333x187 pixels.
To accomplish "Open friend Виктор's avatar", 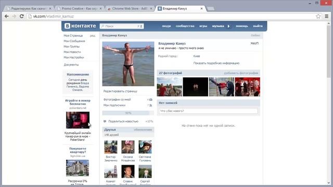I will (111, 147).
